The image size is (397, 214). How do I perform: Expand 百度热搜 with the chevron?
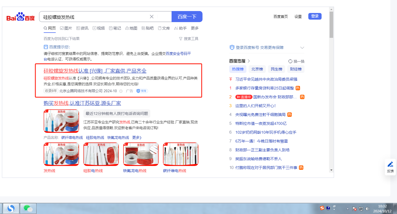(x=249, y=61)
